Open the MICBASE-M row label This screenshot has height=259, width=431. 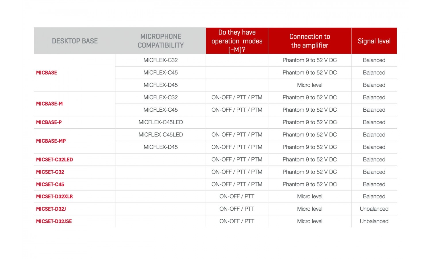coord(49,104)
